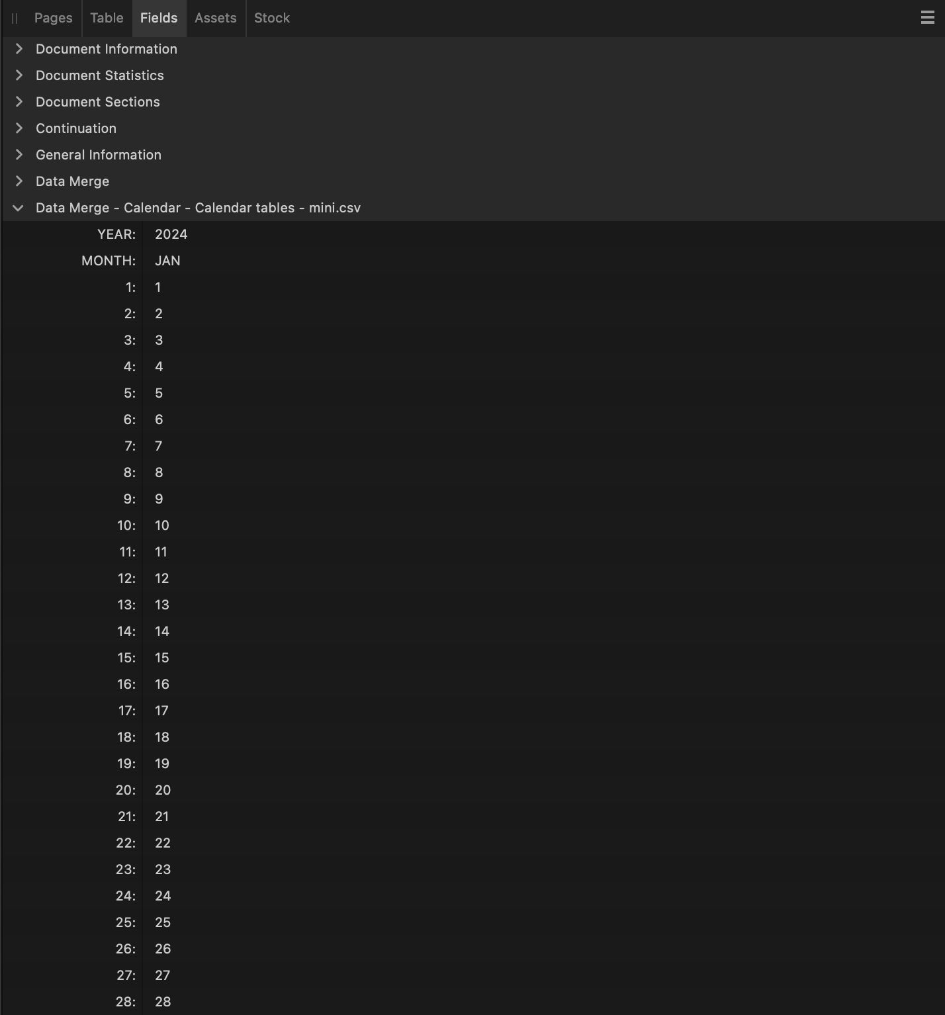The height and width of the screenshot is (1015, 945).
Task: Click the YEAR field value 2024
Action: coord(171,234)
